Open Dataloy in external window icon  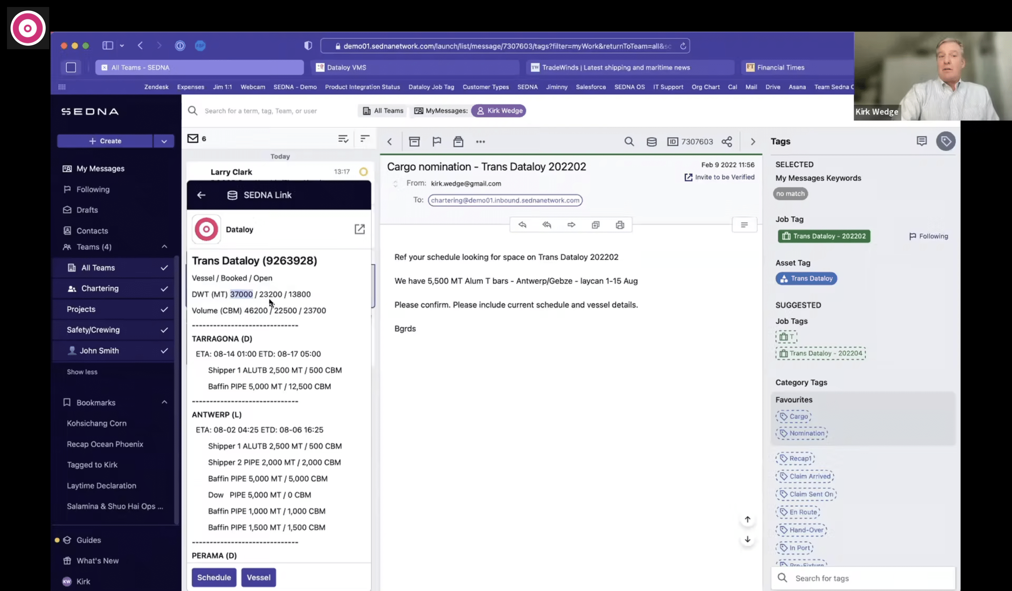point(359,229)
